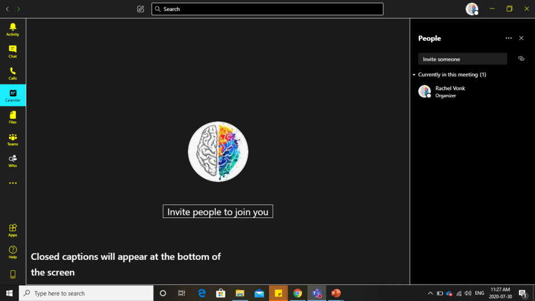Open Google Chrome from the taskbar
The width and height of the screenshot is (535, 301).
298,293
